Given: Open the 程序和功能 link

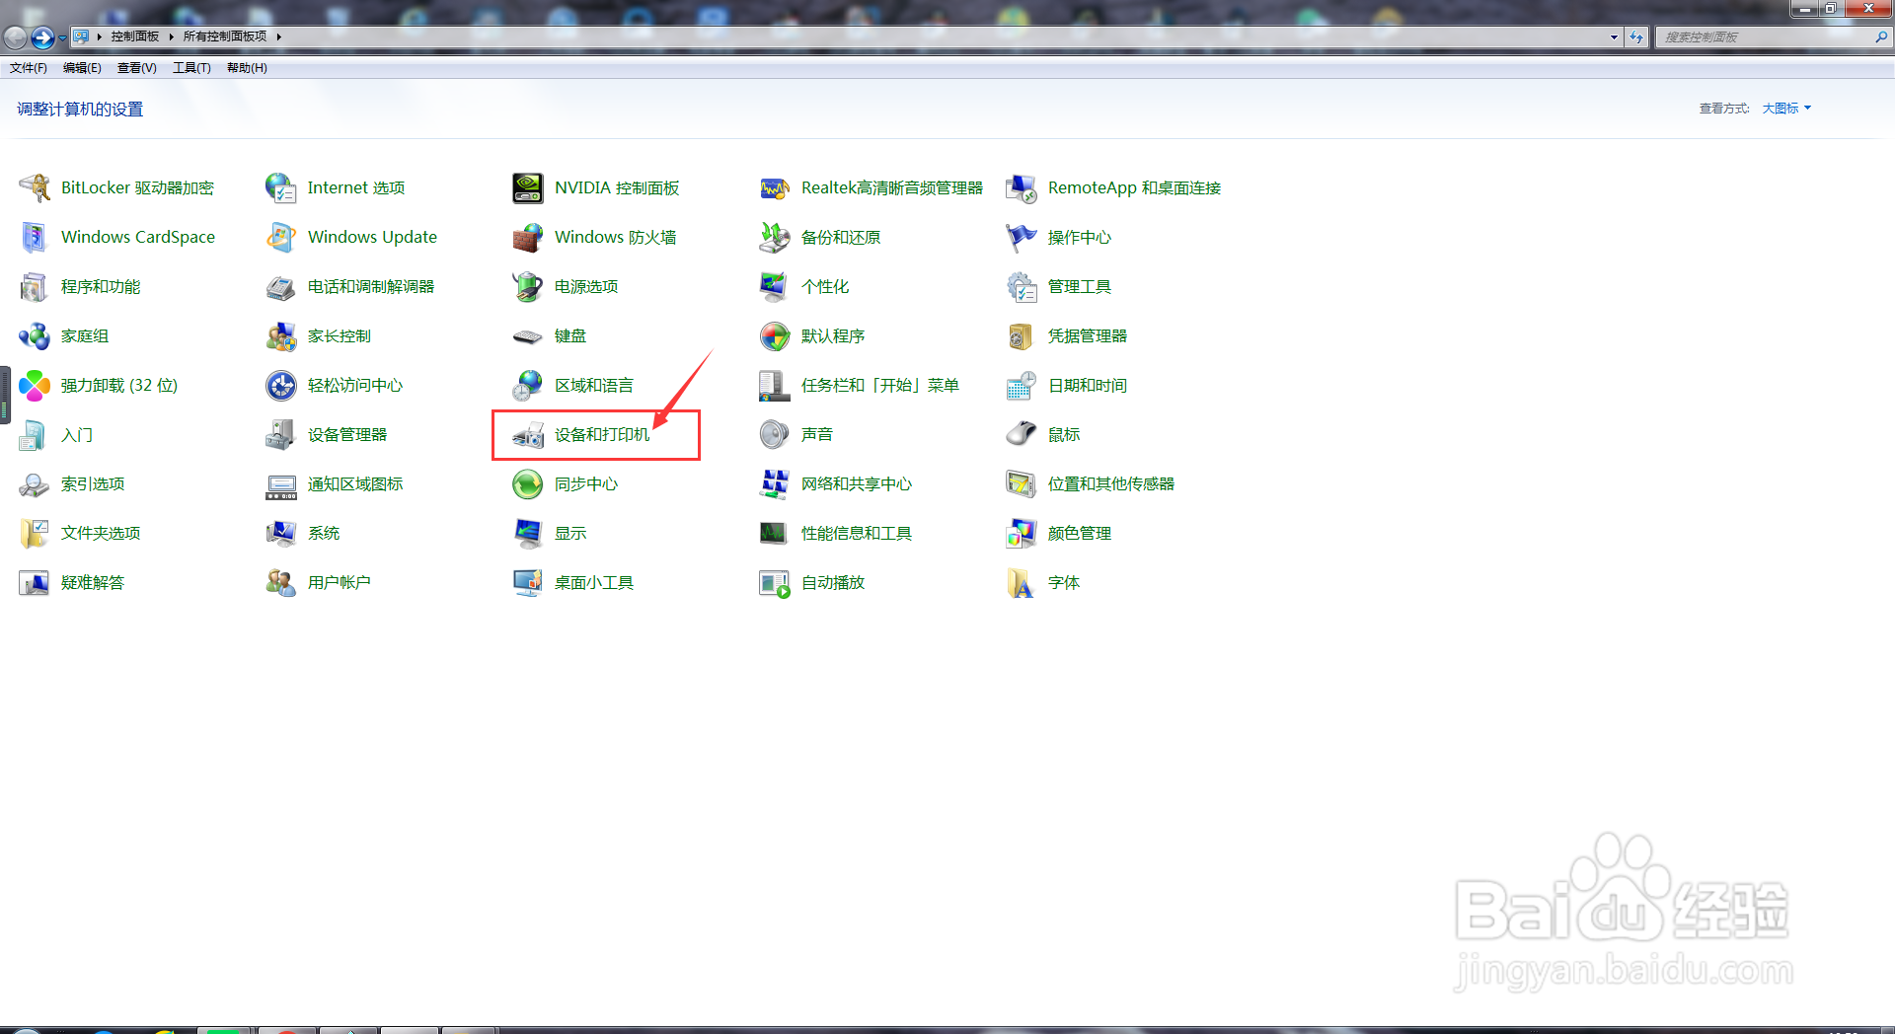Looking at the screenshot, I should 101,286.
